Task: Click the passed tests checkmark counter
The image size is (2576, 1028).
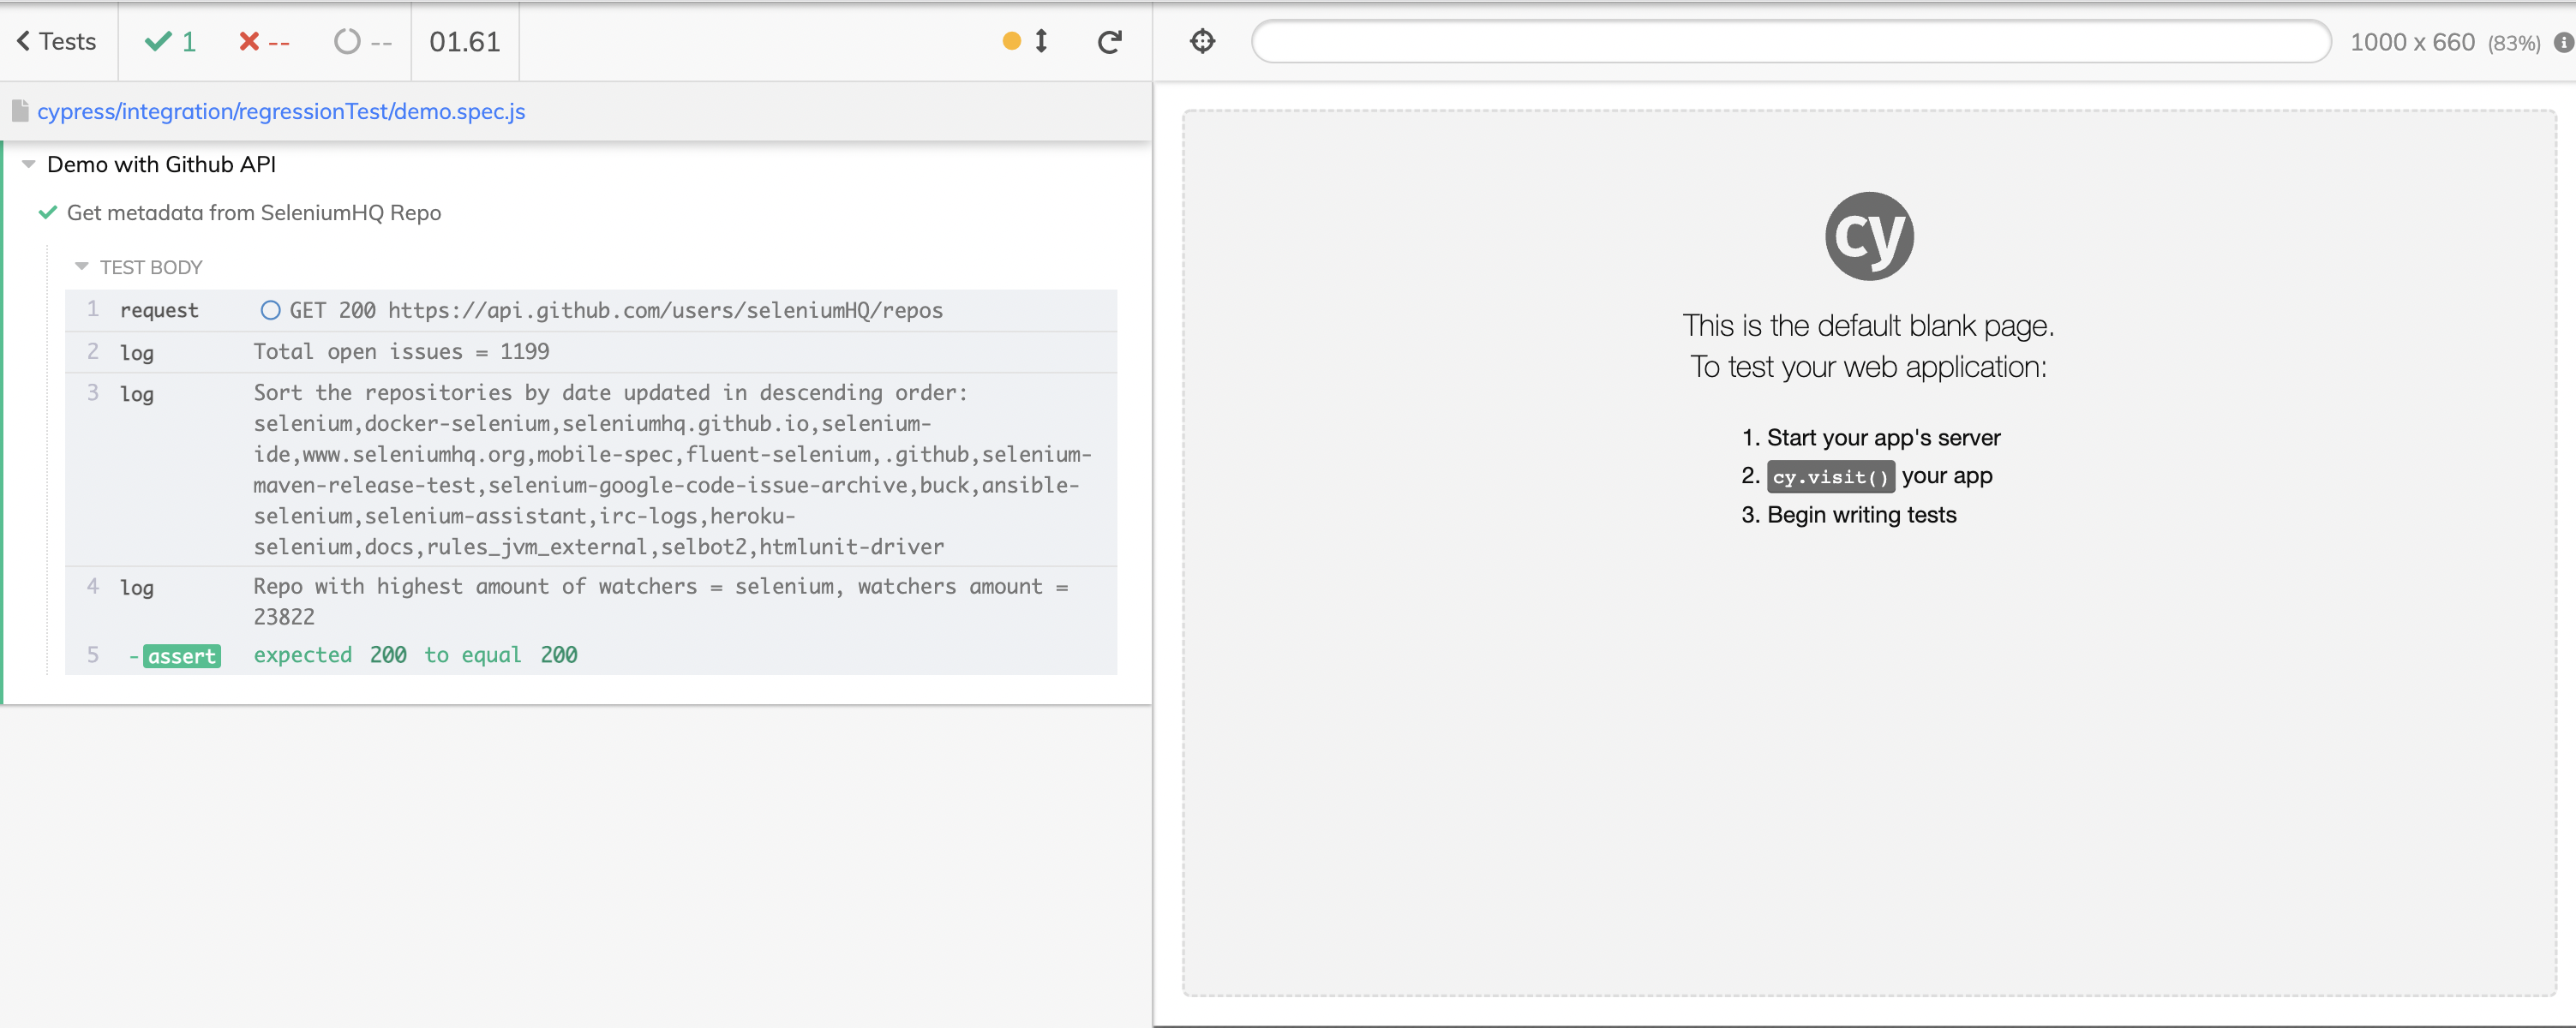Action: [x=170, y=42]
